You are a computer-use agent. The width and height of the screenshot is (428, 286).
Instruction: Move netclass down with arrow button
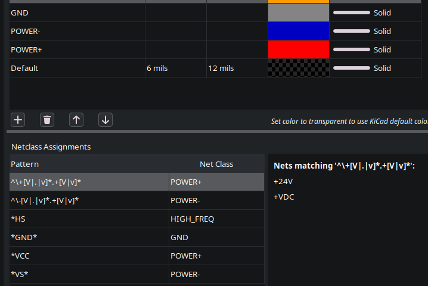point(106,120)
